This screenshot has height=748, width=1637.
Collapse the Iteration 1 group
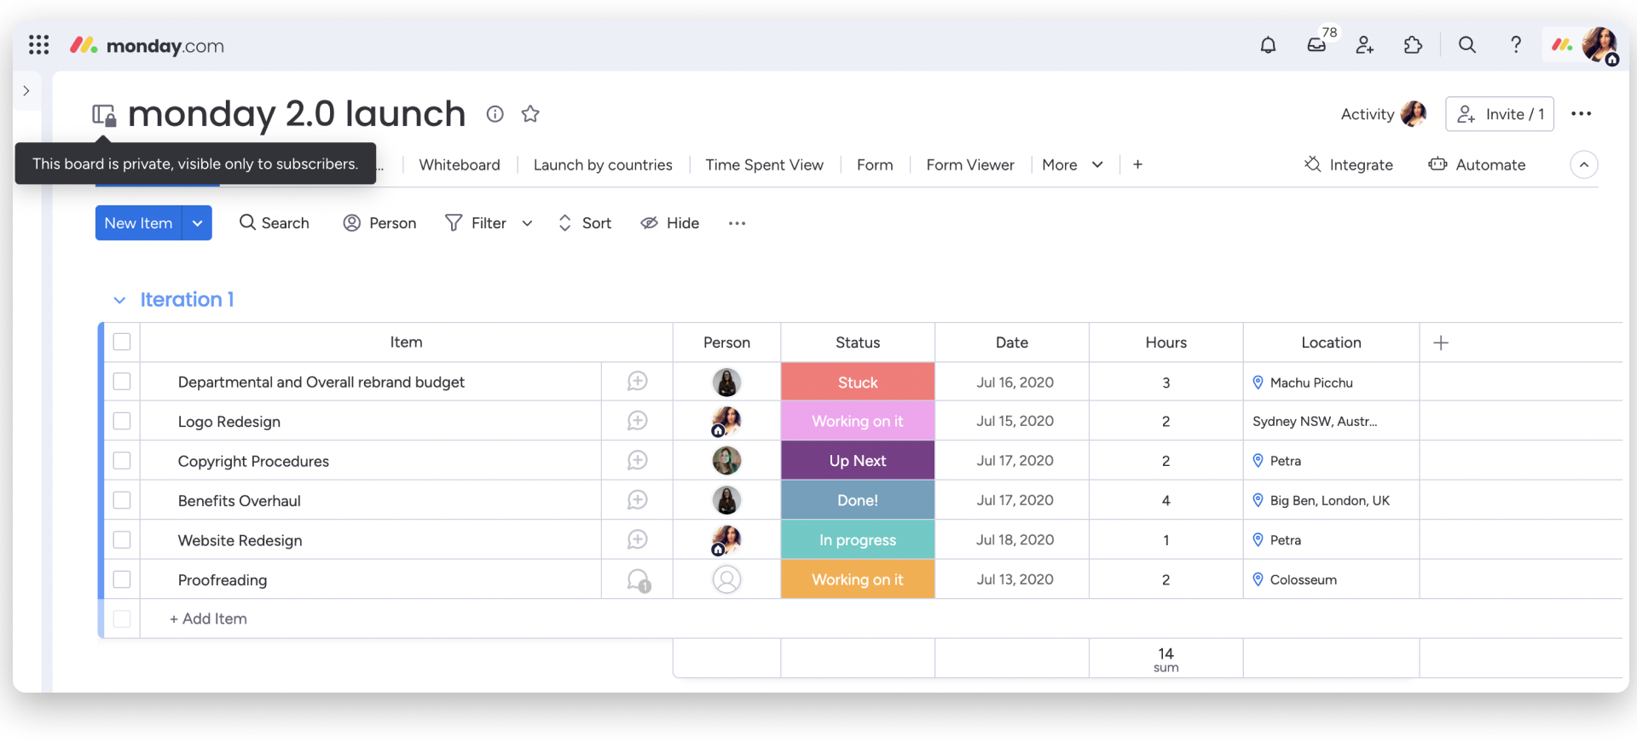(119, 300)
